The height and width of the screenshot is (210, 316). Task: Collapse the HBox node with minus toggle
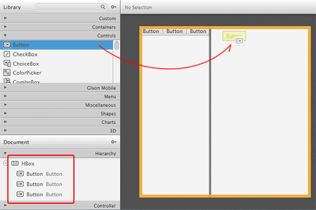pyautogui.click(x=6, y=163)
